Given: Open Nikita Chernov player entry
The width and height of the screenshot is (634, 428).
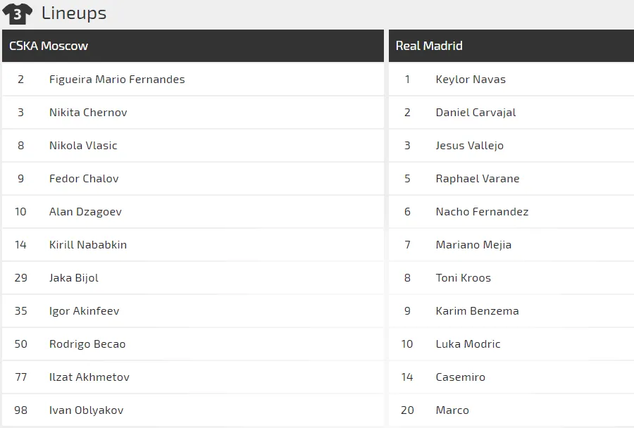Looking at the screenshot, I should pos(88,113).
